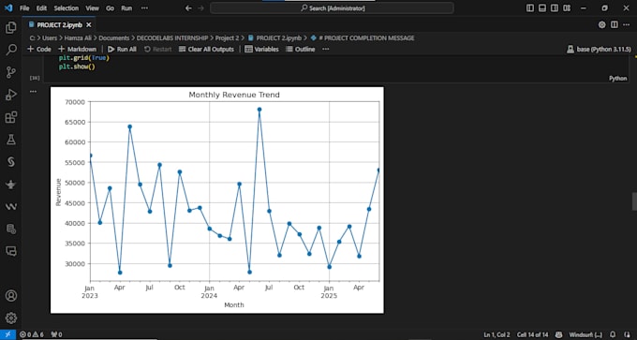This screenshot has width=637, height=340.
Task: Click the remote window status bar icon
Action: pos(7,334)
